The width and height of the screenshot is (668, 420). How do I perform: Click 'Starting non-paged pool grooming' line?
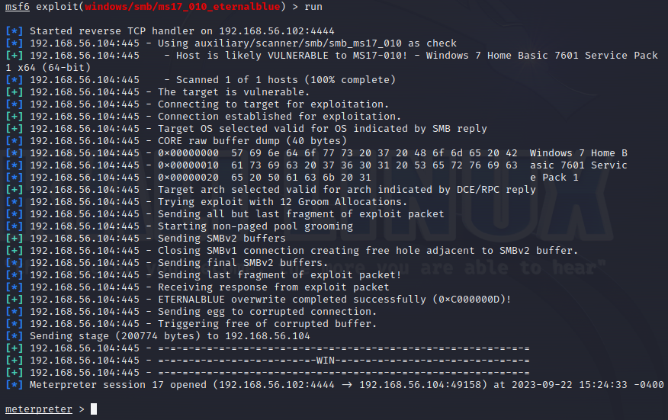point(179,226)
